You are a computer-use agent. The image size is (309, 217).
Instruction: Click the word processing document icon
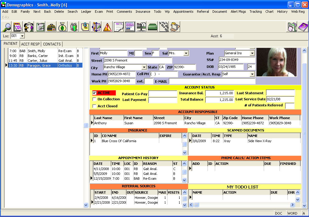click(x=130, y=27)
